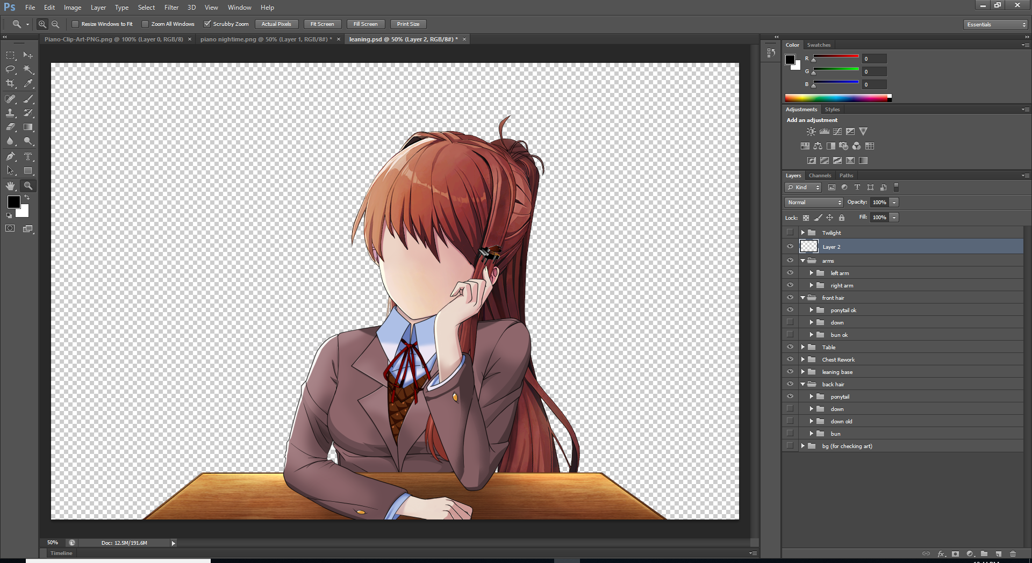Image resolution: width=1032 pixels, height=563 pixels.
Task: Expand the leaning base group
Action: click(x=803, y=372)
